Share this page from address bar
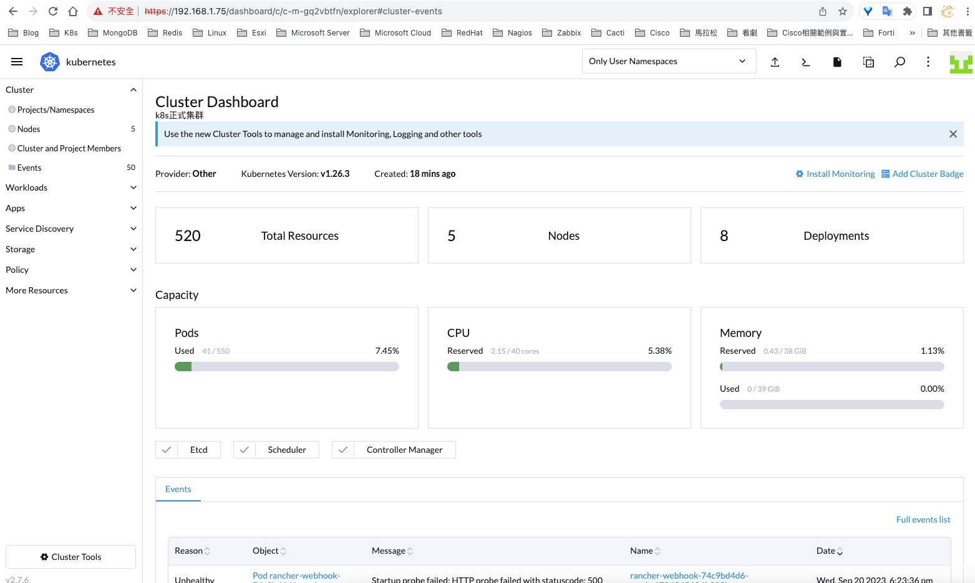This screenshot has height=583, width=975. click(x=823, y=11)
